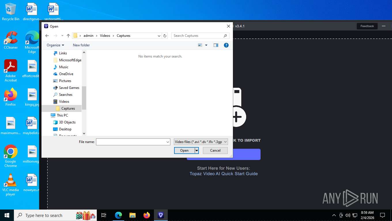The image size is (392, 221).
Task: Go up one folder level
Action: click(x=68, y=36)
